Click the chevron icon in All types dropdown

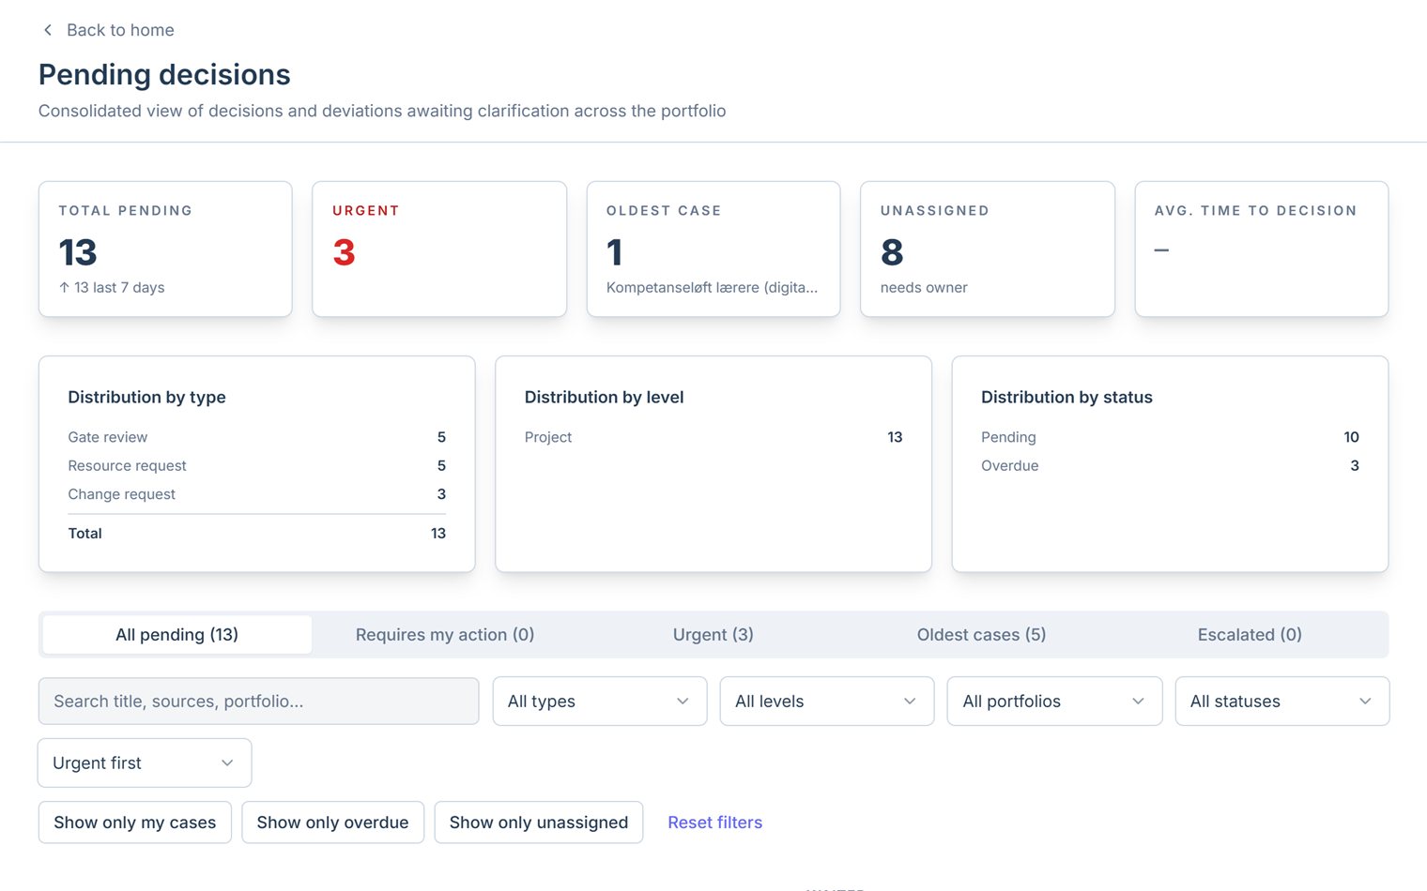(683, 702)
